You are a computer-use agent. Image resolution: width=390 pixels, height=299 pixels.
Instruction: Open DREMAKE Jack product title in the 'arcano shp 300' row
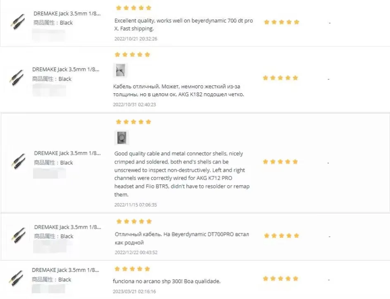pos(66,270)
